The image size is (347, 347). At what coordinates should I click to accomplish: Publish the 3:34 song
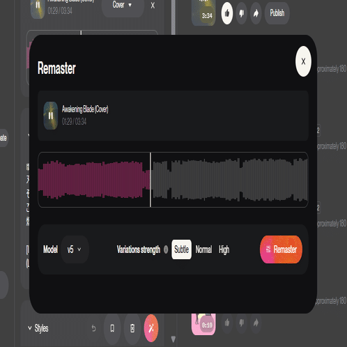(x=277, y=13)
